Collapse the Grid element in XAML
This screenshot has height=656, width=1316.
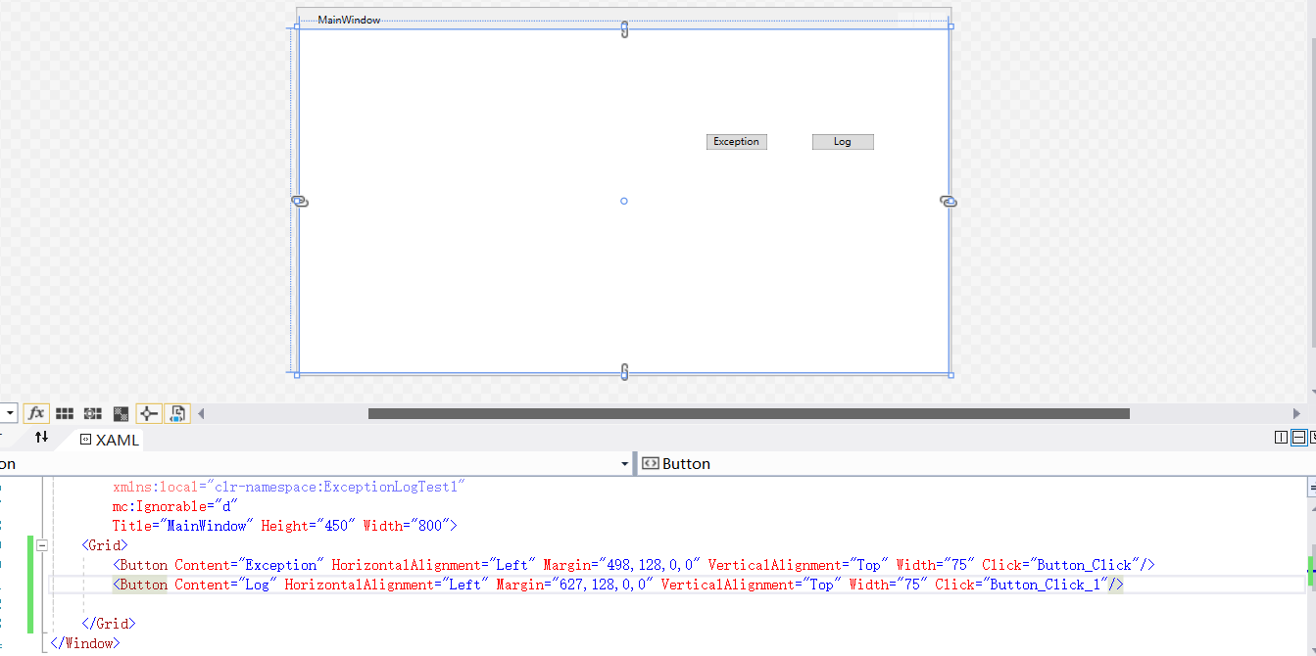(41, 545)
